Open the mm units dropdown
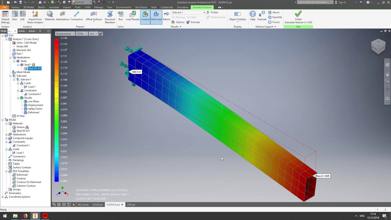 [x=93, y=34]
